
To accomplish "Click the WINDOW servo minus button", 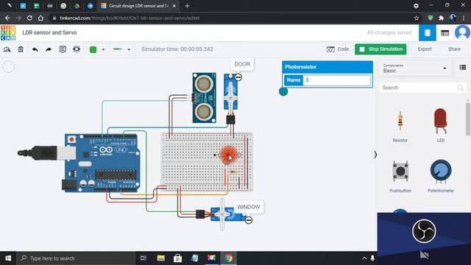I will (249, 220).
